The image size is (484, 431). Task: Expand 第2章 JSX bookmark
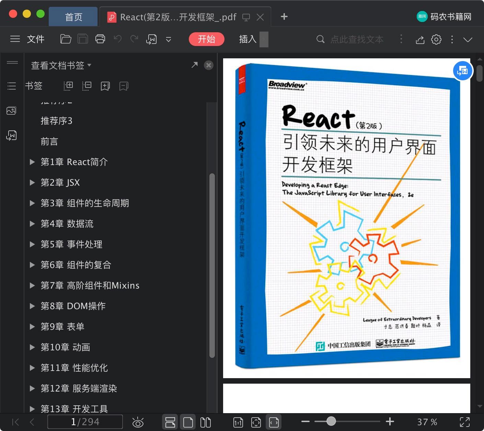coord(32,183)
